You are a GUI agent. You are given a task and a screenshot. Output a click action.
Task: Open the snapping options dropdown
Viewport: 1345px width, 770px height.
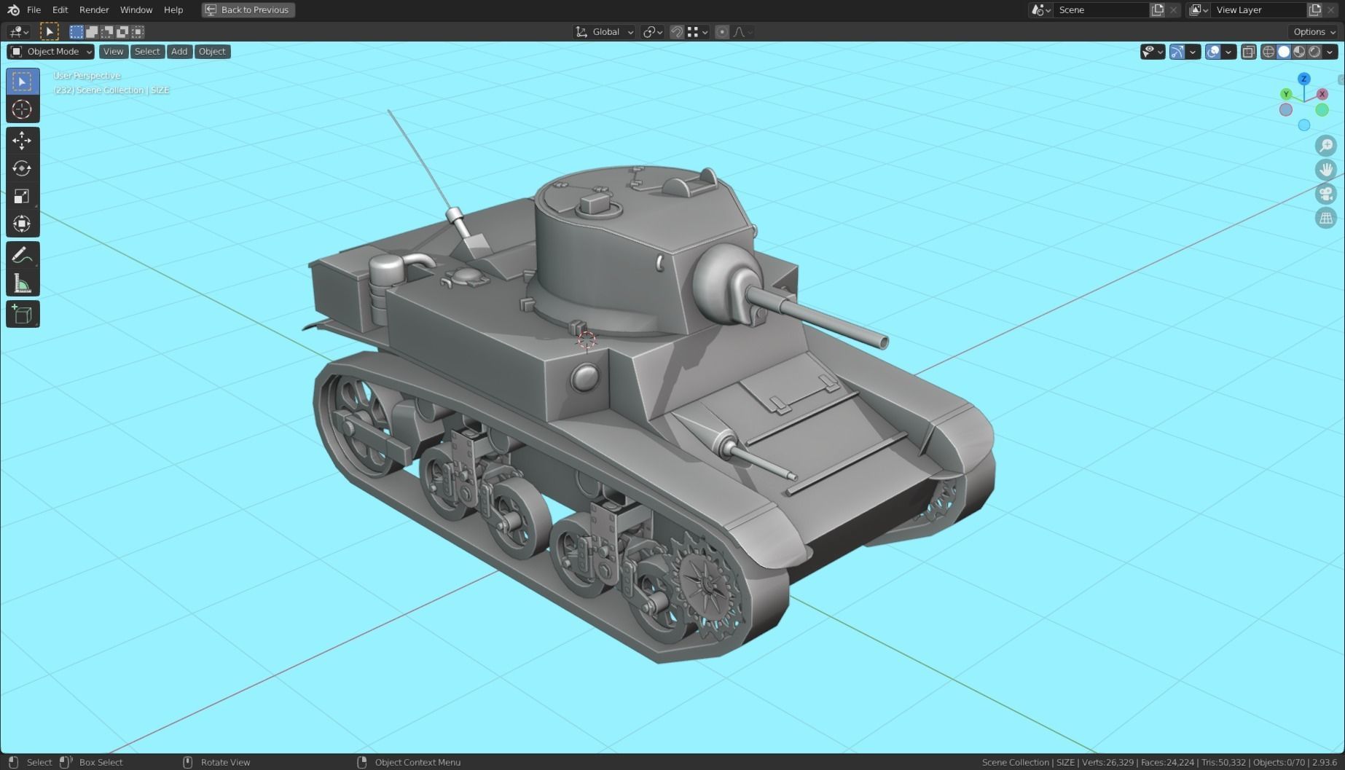click(698, 31)
